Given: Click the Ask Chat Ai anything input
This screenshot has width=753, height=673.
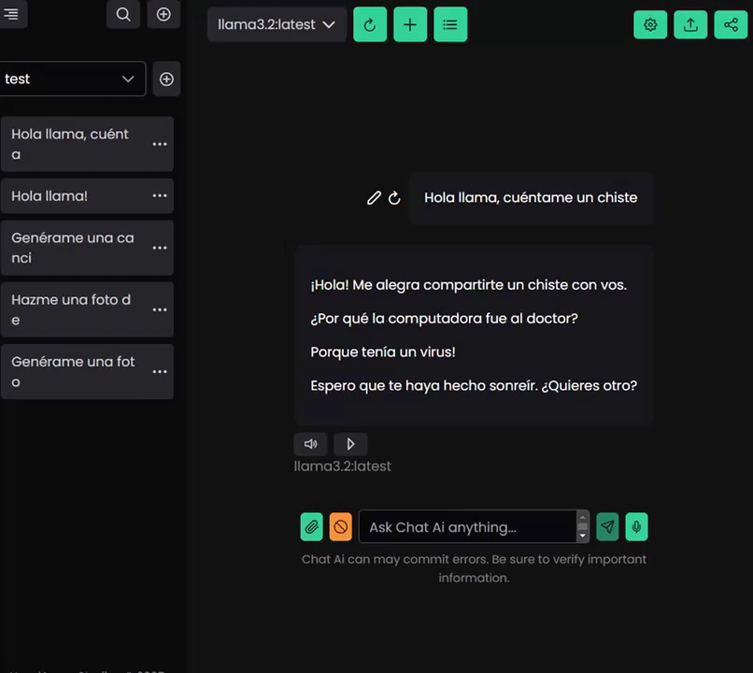Looking at the screenshot, I should coord(467,527).
